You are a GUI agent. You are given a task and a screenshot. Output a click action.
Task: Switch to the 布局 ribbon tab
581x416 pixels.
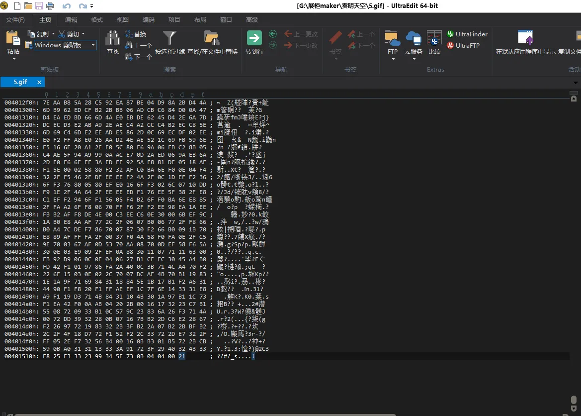[x=200, y=20]
